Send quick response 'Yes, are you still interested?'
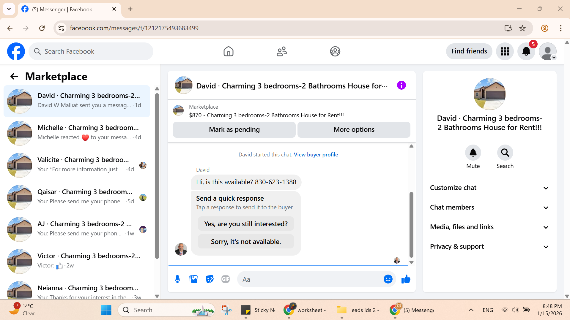 (246, 224)
